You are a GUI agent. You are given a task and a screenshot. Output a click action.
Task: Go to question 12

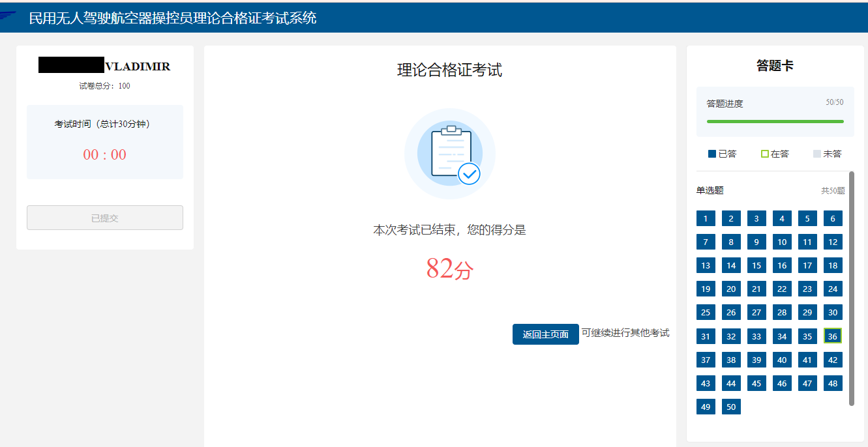833,242
